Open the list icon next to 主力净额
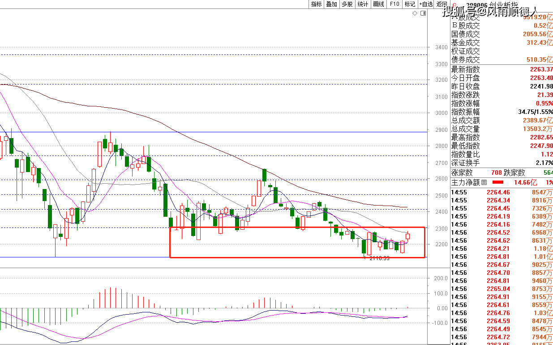The image size is (553, 345). (x=484, y=182)
